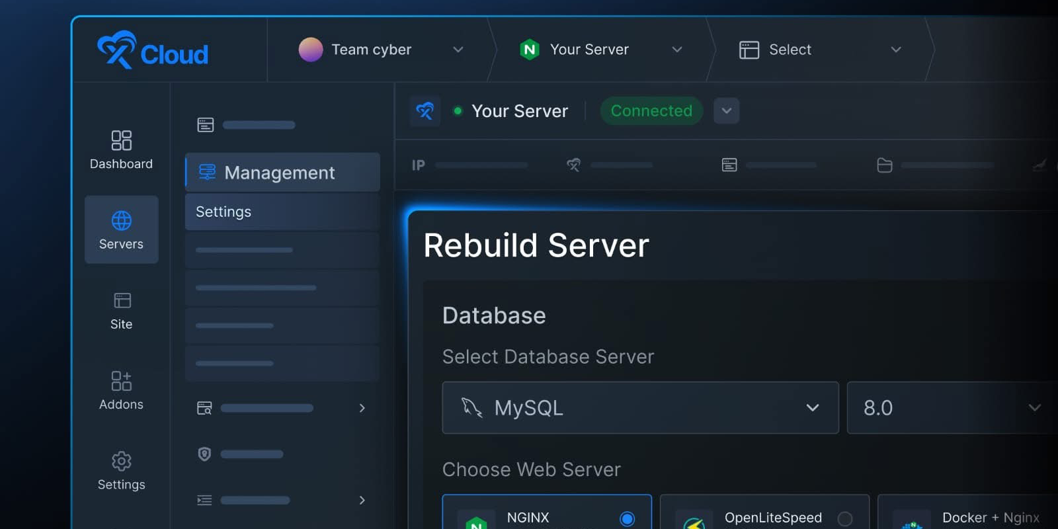
Task: Click the xCloud icon beside the server name
Action: point(425,110)
